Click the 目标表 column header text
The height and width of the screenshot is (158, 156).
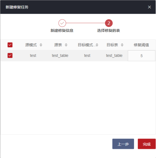[112, 45]
